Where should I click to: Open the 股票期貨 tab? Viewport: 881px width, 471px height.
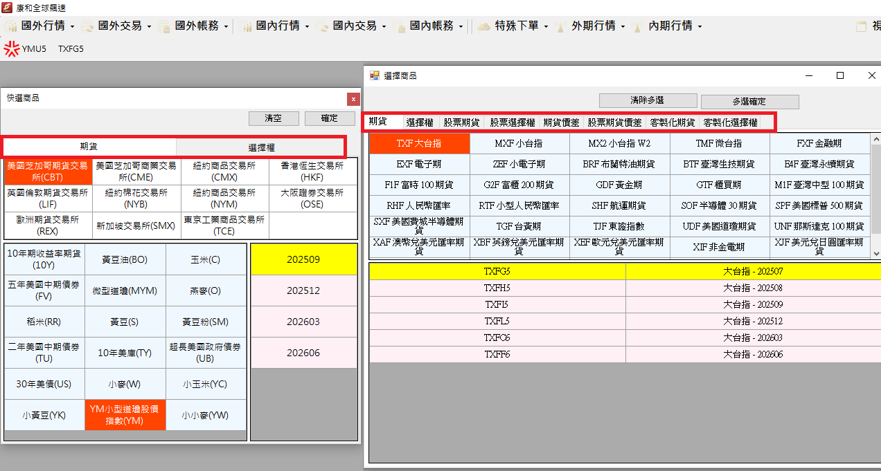point(461,122)
